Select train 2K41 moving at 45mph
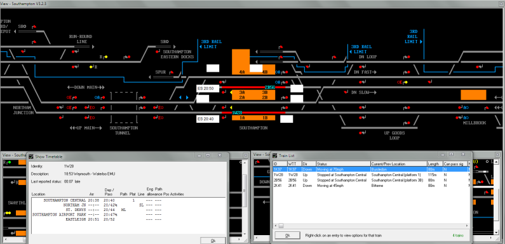Viewport: 505px width, 244px height. tap(370, 186)
